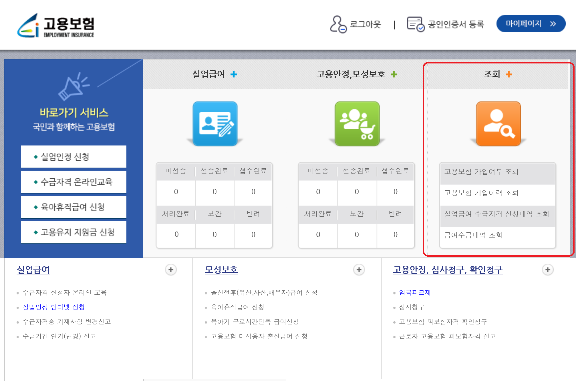576x381 pixels.
Task: Open the 임금피크제 link
Action: pos(415,292)
